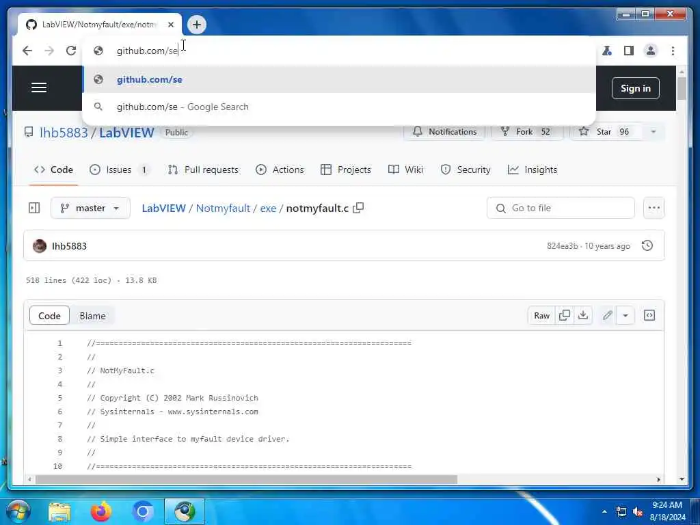
Task: Open the Projects tab
Action: [346, 170]
